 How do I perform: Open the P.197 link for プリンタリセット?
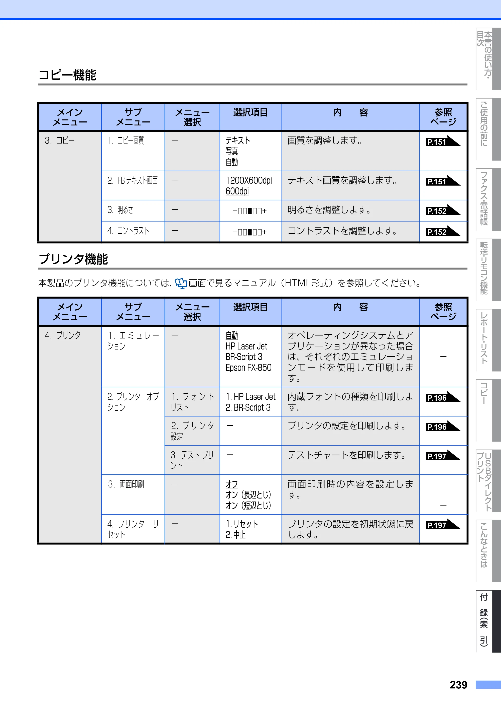443,524
